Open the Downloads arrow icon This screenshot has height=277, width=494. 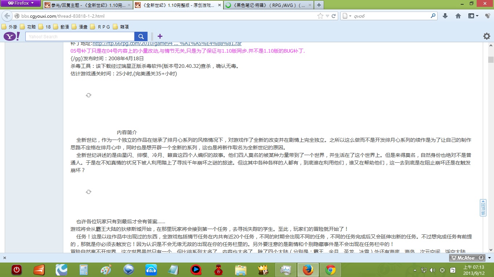pos(445,16)
